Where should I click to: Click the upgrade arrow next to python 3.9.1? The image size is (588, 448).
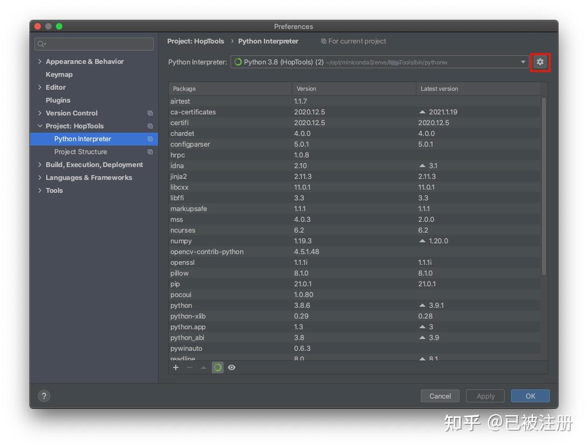[x=422, y=305]
